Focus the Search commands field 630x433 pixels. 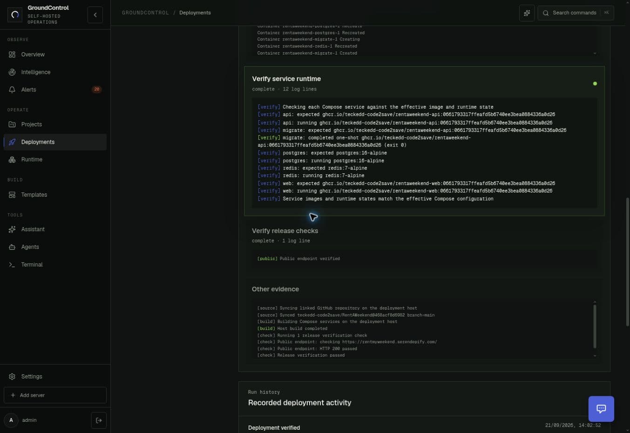point(576,13)
